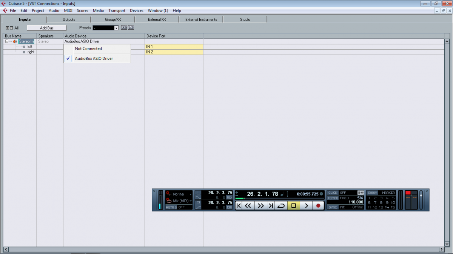This screenshot has height=254, width=453.
Task: Select the right channel row
Action: [x=31, y=52]
